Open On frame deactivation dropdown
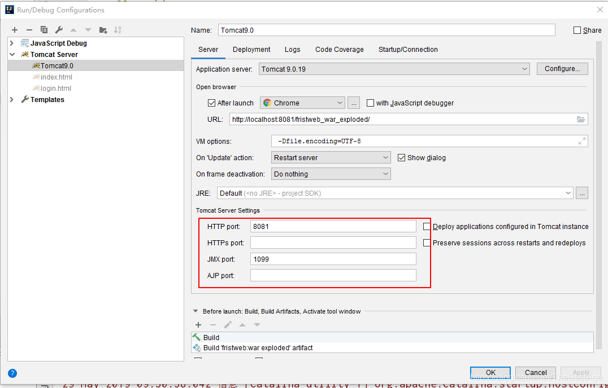The width and height of the screenshot is (608, 388). [331, 174]
